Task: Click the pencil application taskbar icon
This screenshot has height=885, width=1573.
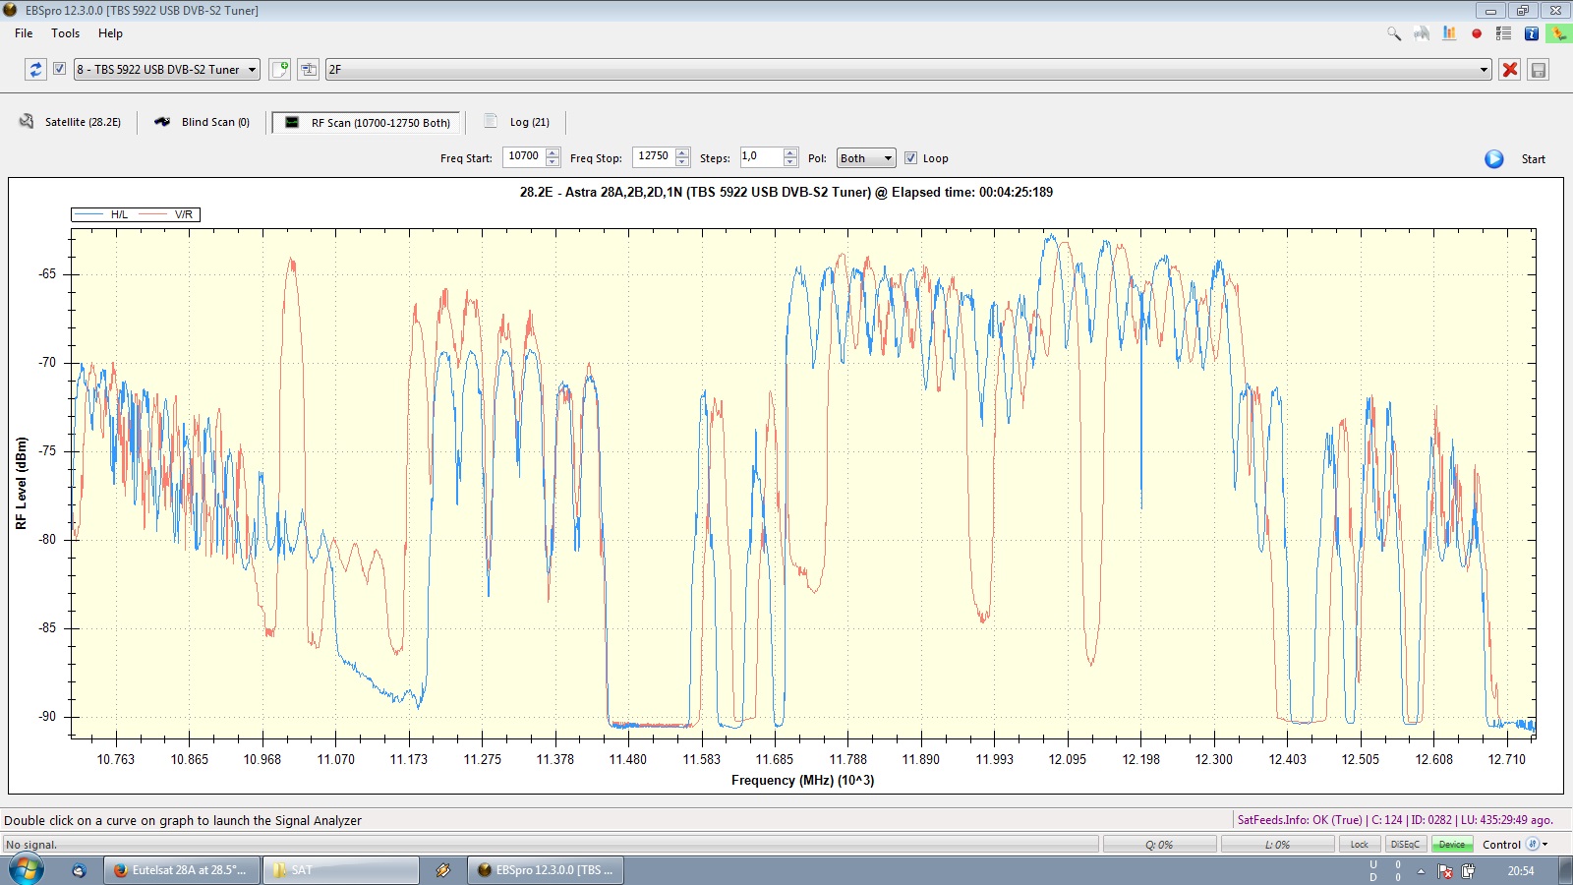Action: point(443,870)
